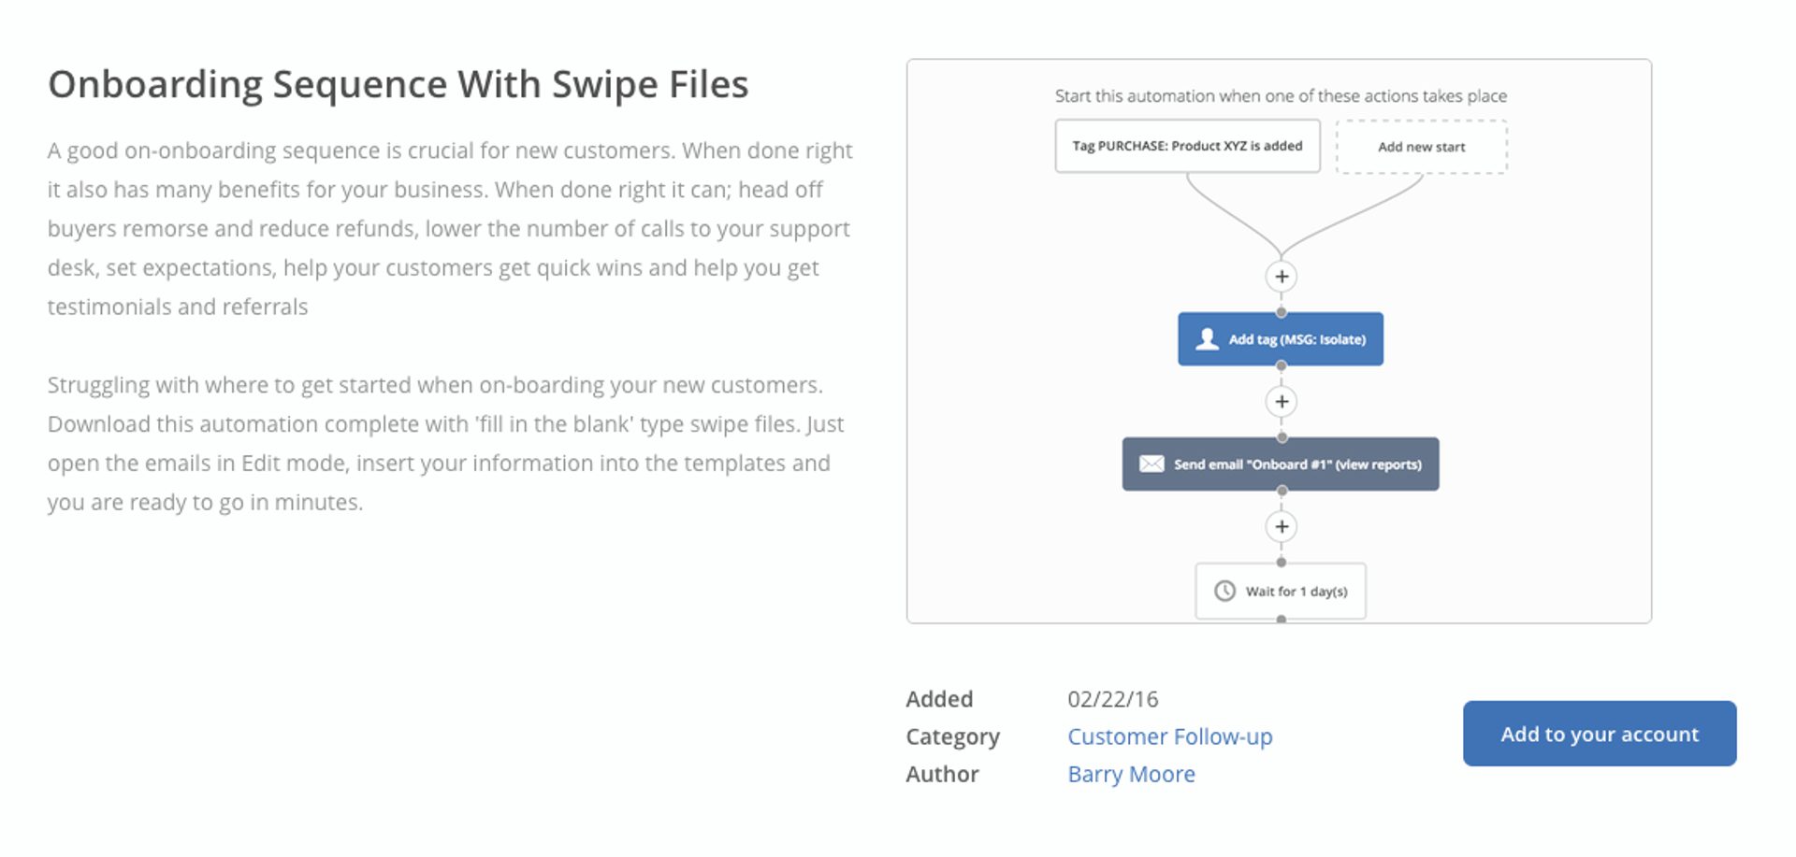Click the 'Start this automation' instruction text
The image size is (1796, 857).
[1280, 96]
